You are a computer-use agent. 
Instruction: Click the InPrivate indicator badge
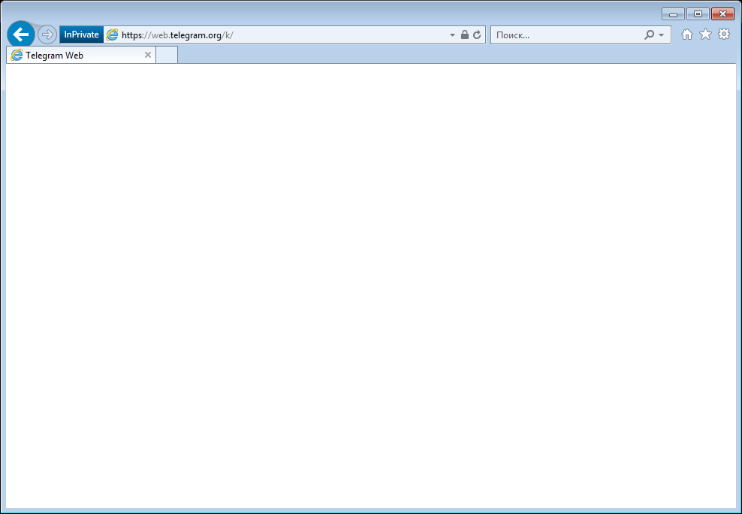(x=81, y=35)
